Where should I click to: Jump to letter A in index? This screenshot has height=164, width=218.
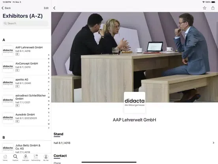(49, 55)
